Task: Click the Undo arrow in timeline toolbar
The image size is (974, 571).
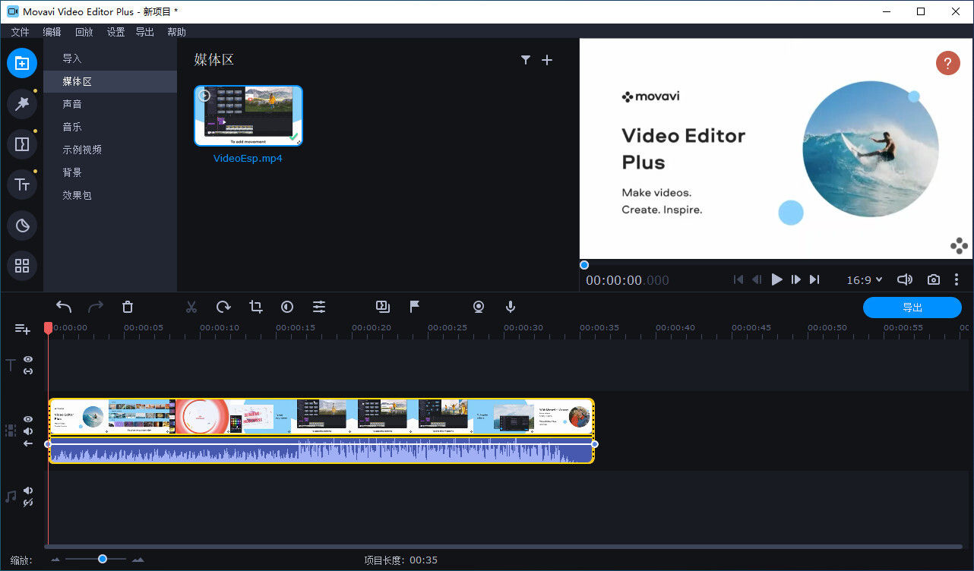Action: [x=64, y=307]
